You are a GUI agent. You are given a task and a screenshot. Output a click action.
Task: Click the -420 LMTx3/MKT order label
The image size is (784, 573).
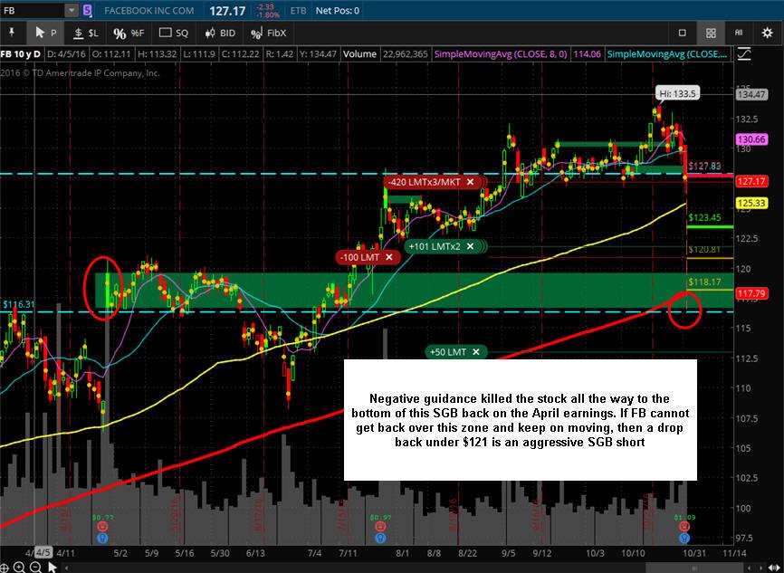point(424,182)
